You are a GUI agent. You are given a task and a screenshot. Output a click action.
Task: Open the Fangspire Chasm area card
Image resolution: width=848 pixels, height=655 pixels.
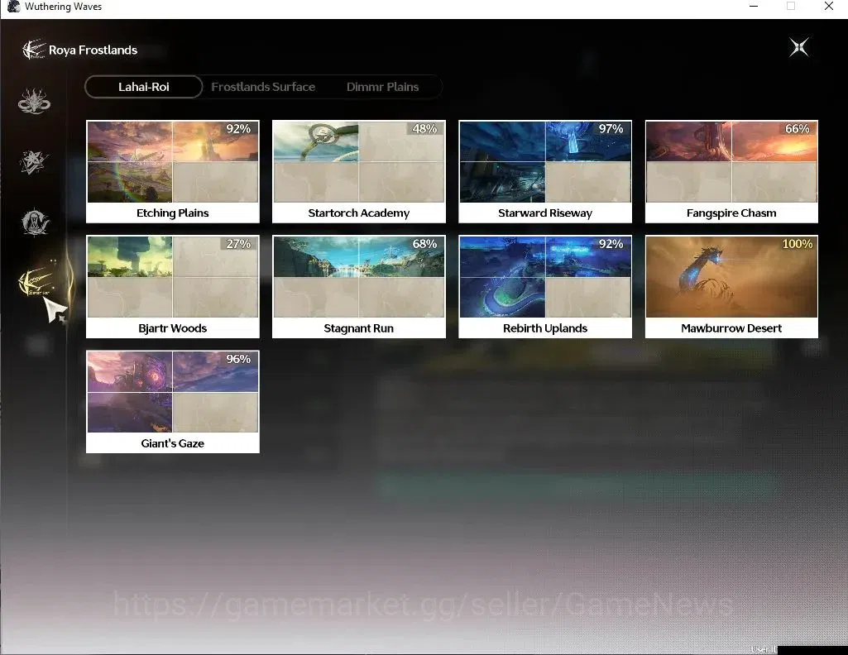tap(731, 171)
